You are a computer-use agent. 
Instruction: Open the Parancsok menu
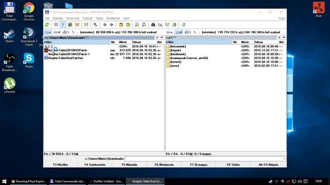[x=73, y=18]
